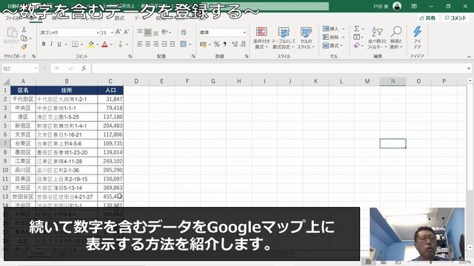Open Format as Table
474x266 pixels.
pyautogui.click(x=283, y=38)
